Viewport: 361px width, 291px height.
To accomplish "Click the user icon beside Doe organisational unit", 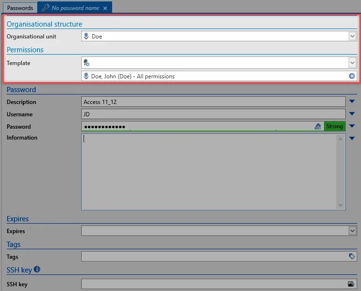I will coord(86,36).
